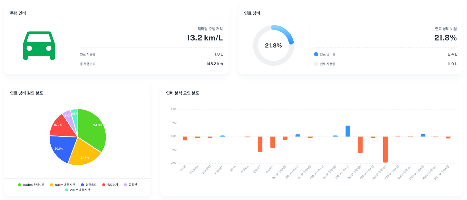Click the 공회전 bar in the bar chart
This screenshot has height=200, width=467.
point(185,138)
